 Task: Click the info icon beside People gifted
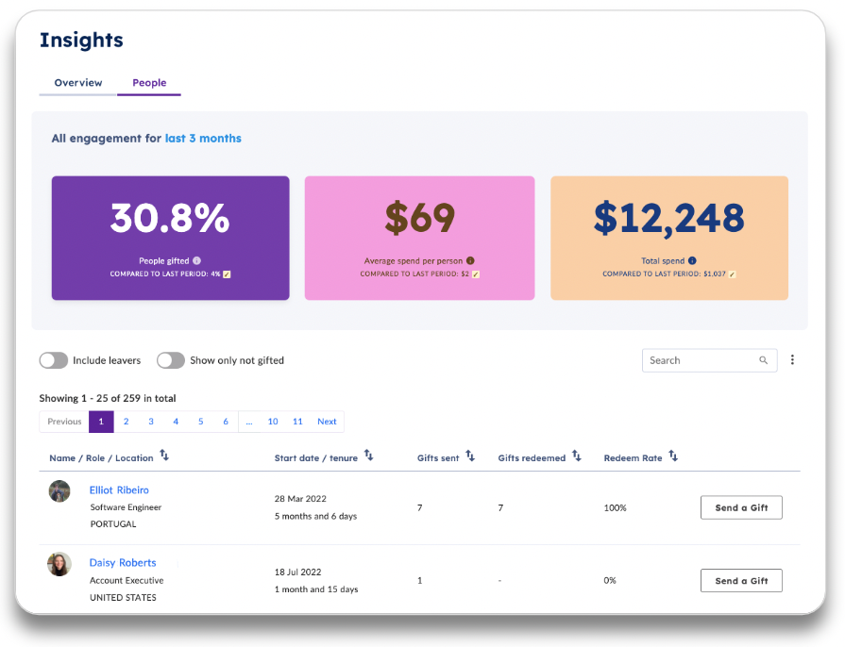(x=196, y=260)
